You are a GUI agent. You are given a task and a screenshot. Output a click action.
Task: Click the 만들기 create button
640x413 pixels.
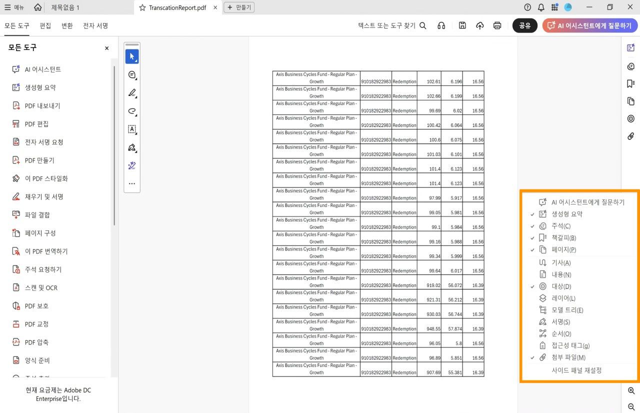pos(239,7)
